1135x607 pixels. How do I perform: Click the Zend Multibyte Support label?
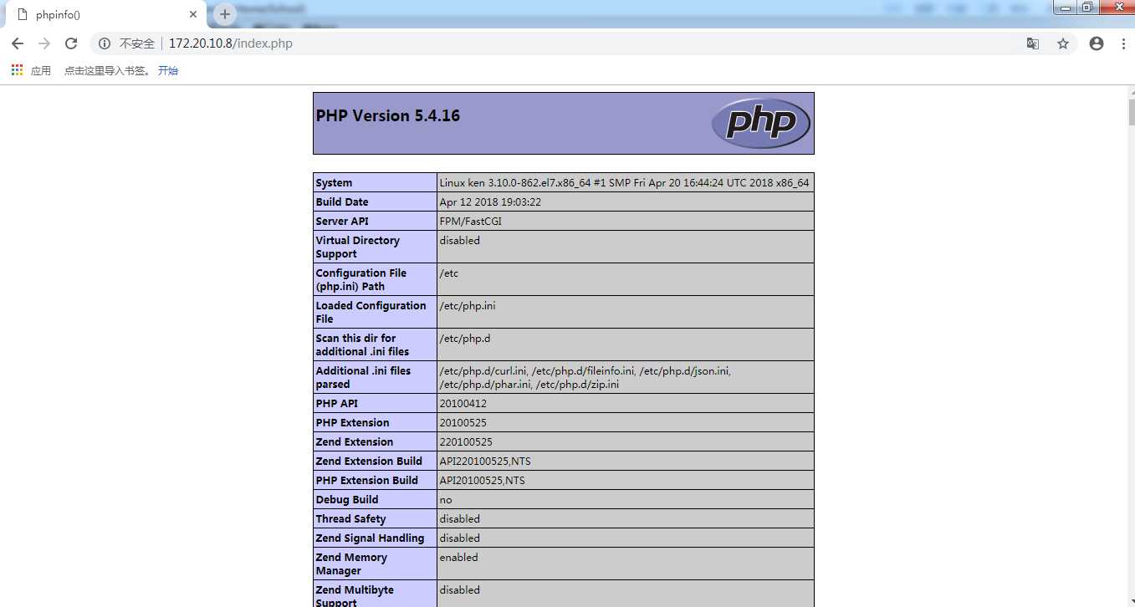355,596
